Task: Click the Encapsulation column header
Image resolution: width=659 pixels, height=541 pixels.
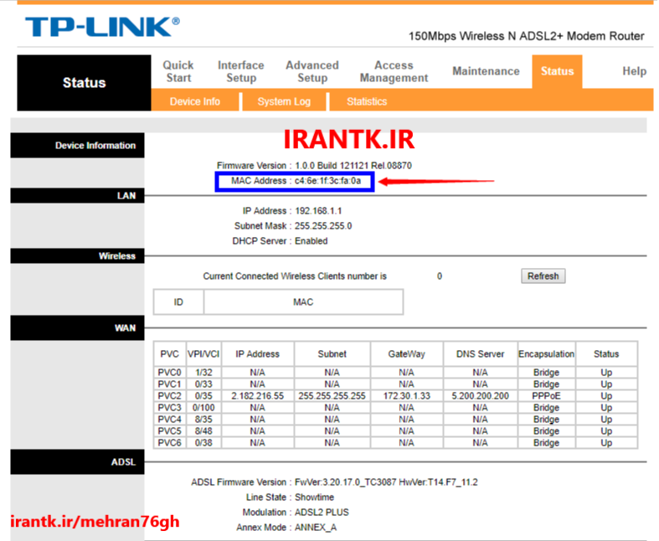Action: (x=546, y=354)
